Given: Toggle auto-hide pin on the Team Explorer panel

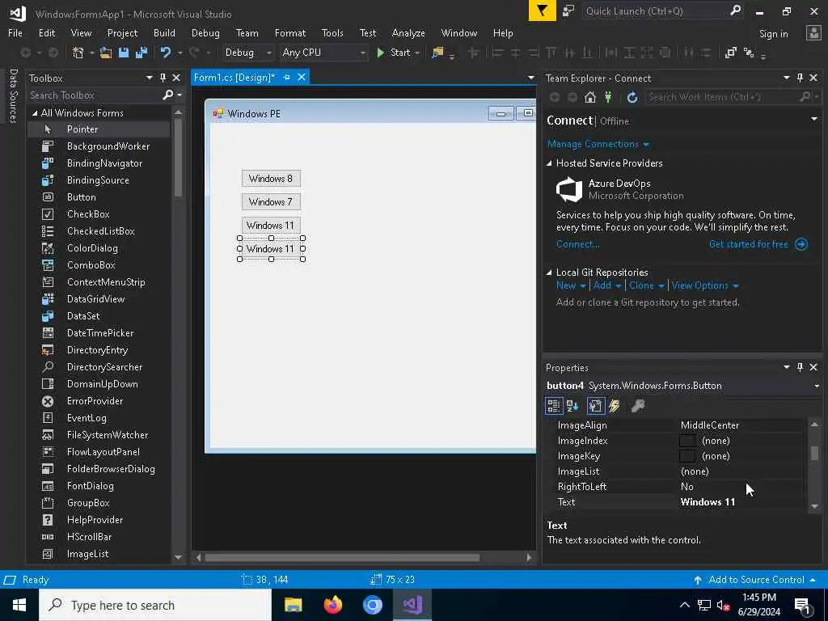Looking at the screenshot, I should click(x=800, y=78).
